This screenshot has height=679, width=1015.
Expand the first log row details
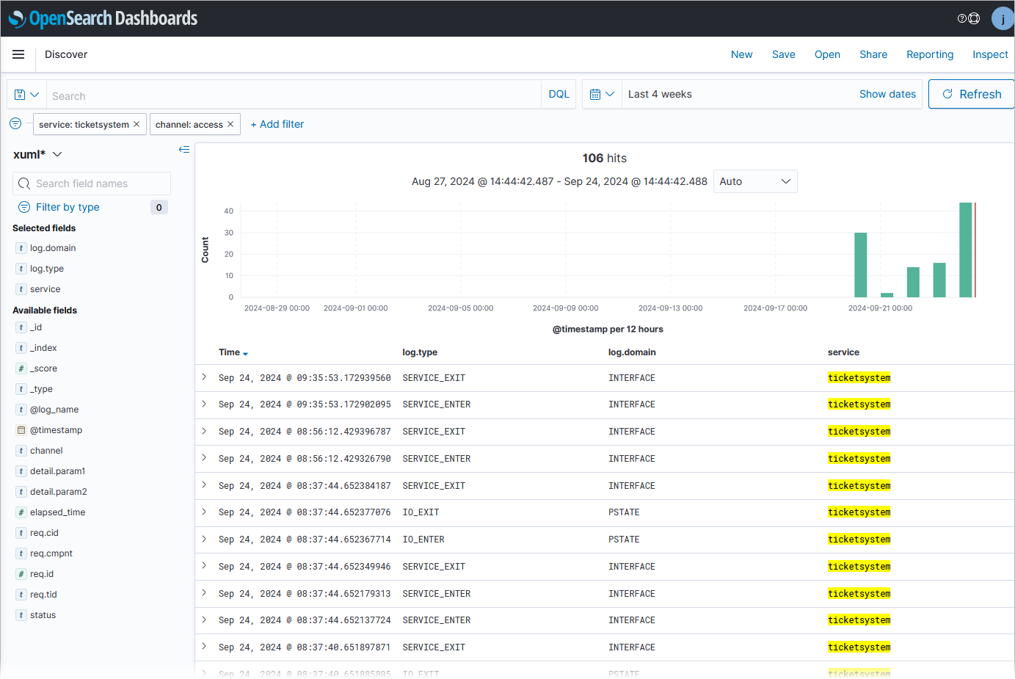204,377
